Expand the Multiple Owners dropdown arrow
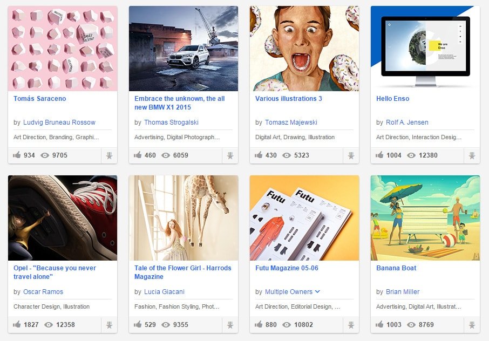 click(x=317, y=291)
